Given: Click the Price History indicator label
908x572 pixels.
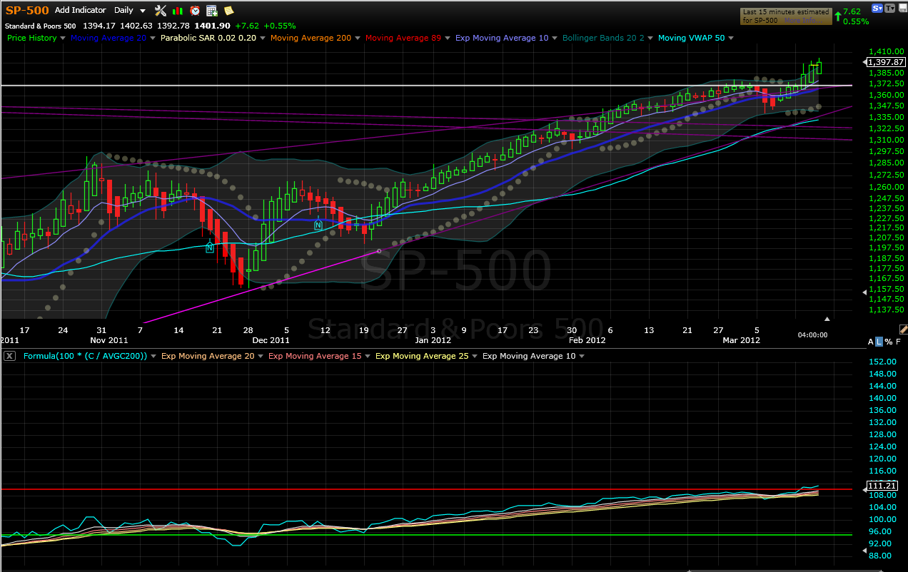Looking at the screenshot, I should (32, 39).
